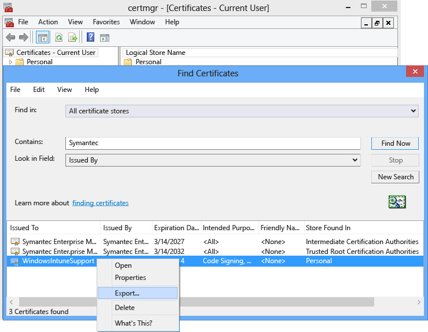Choose Export... from the context menu
428x332 pixels.
138,293
